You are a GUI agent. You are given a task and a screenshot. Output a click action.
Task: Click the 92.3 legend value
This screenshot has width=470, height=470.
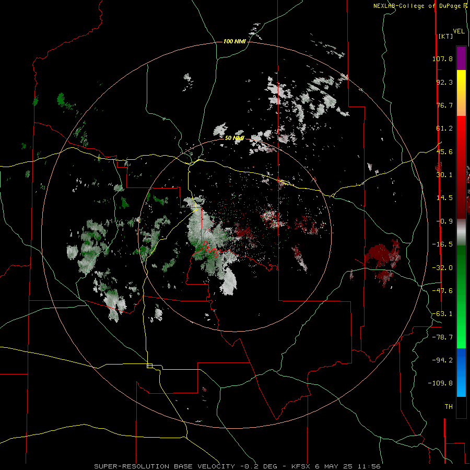tap(444, 82)
